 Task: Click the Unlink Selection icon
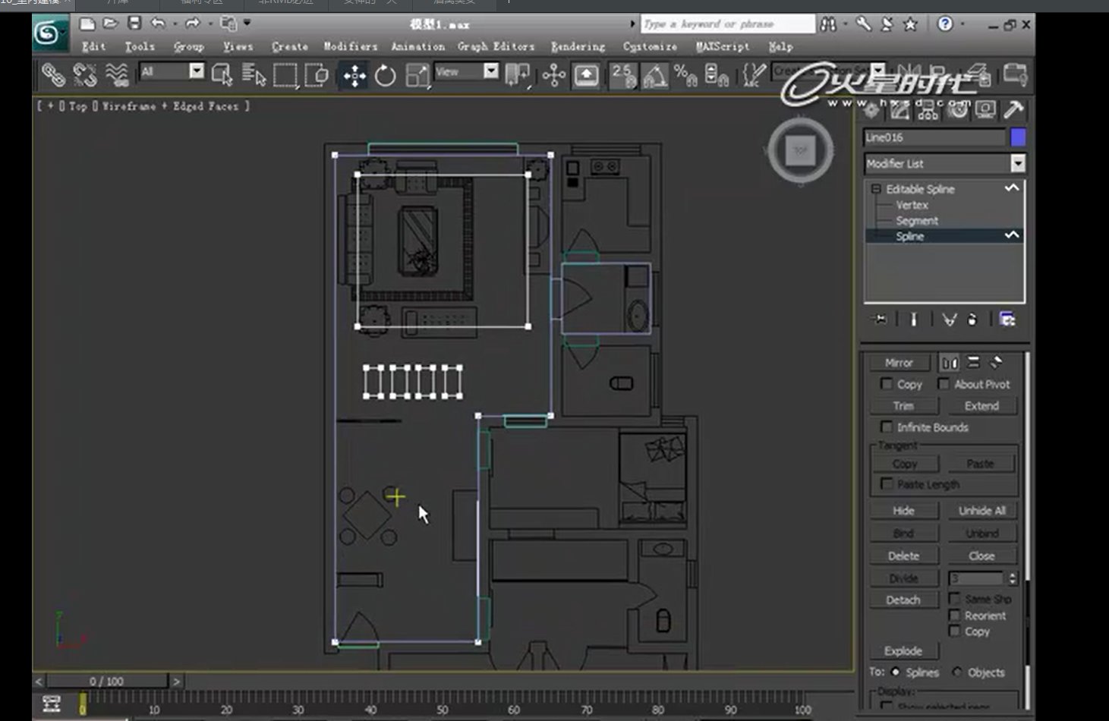[85, 74]
